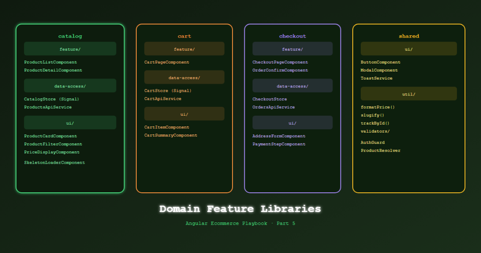Image resolution: width=481 pixels, height=253 pixels.
Task: Select the data-access/ folder in cart
Action: click(184, 78)
